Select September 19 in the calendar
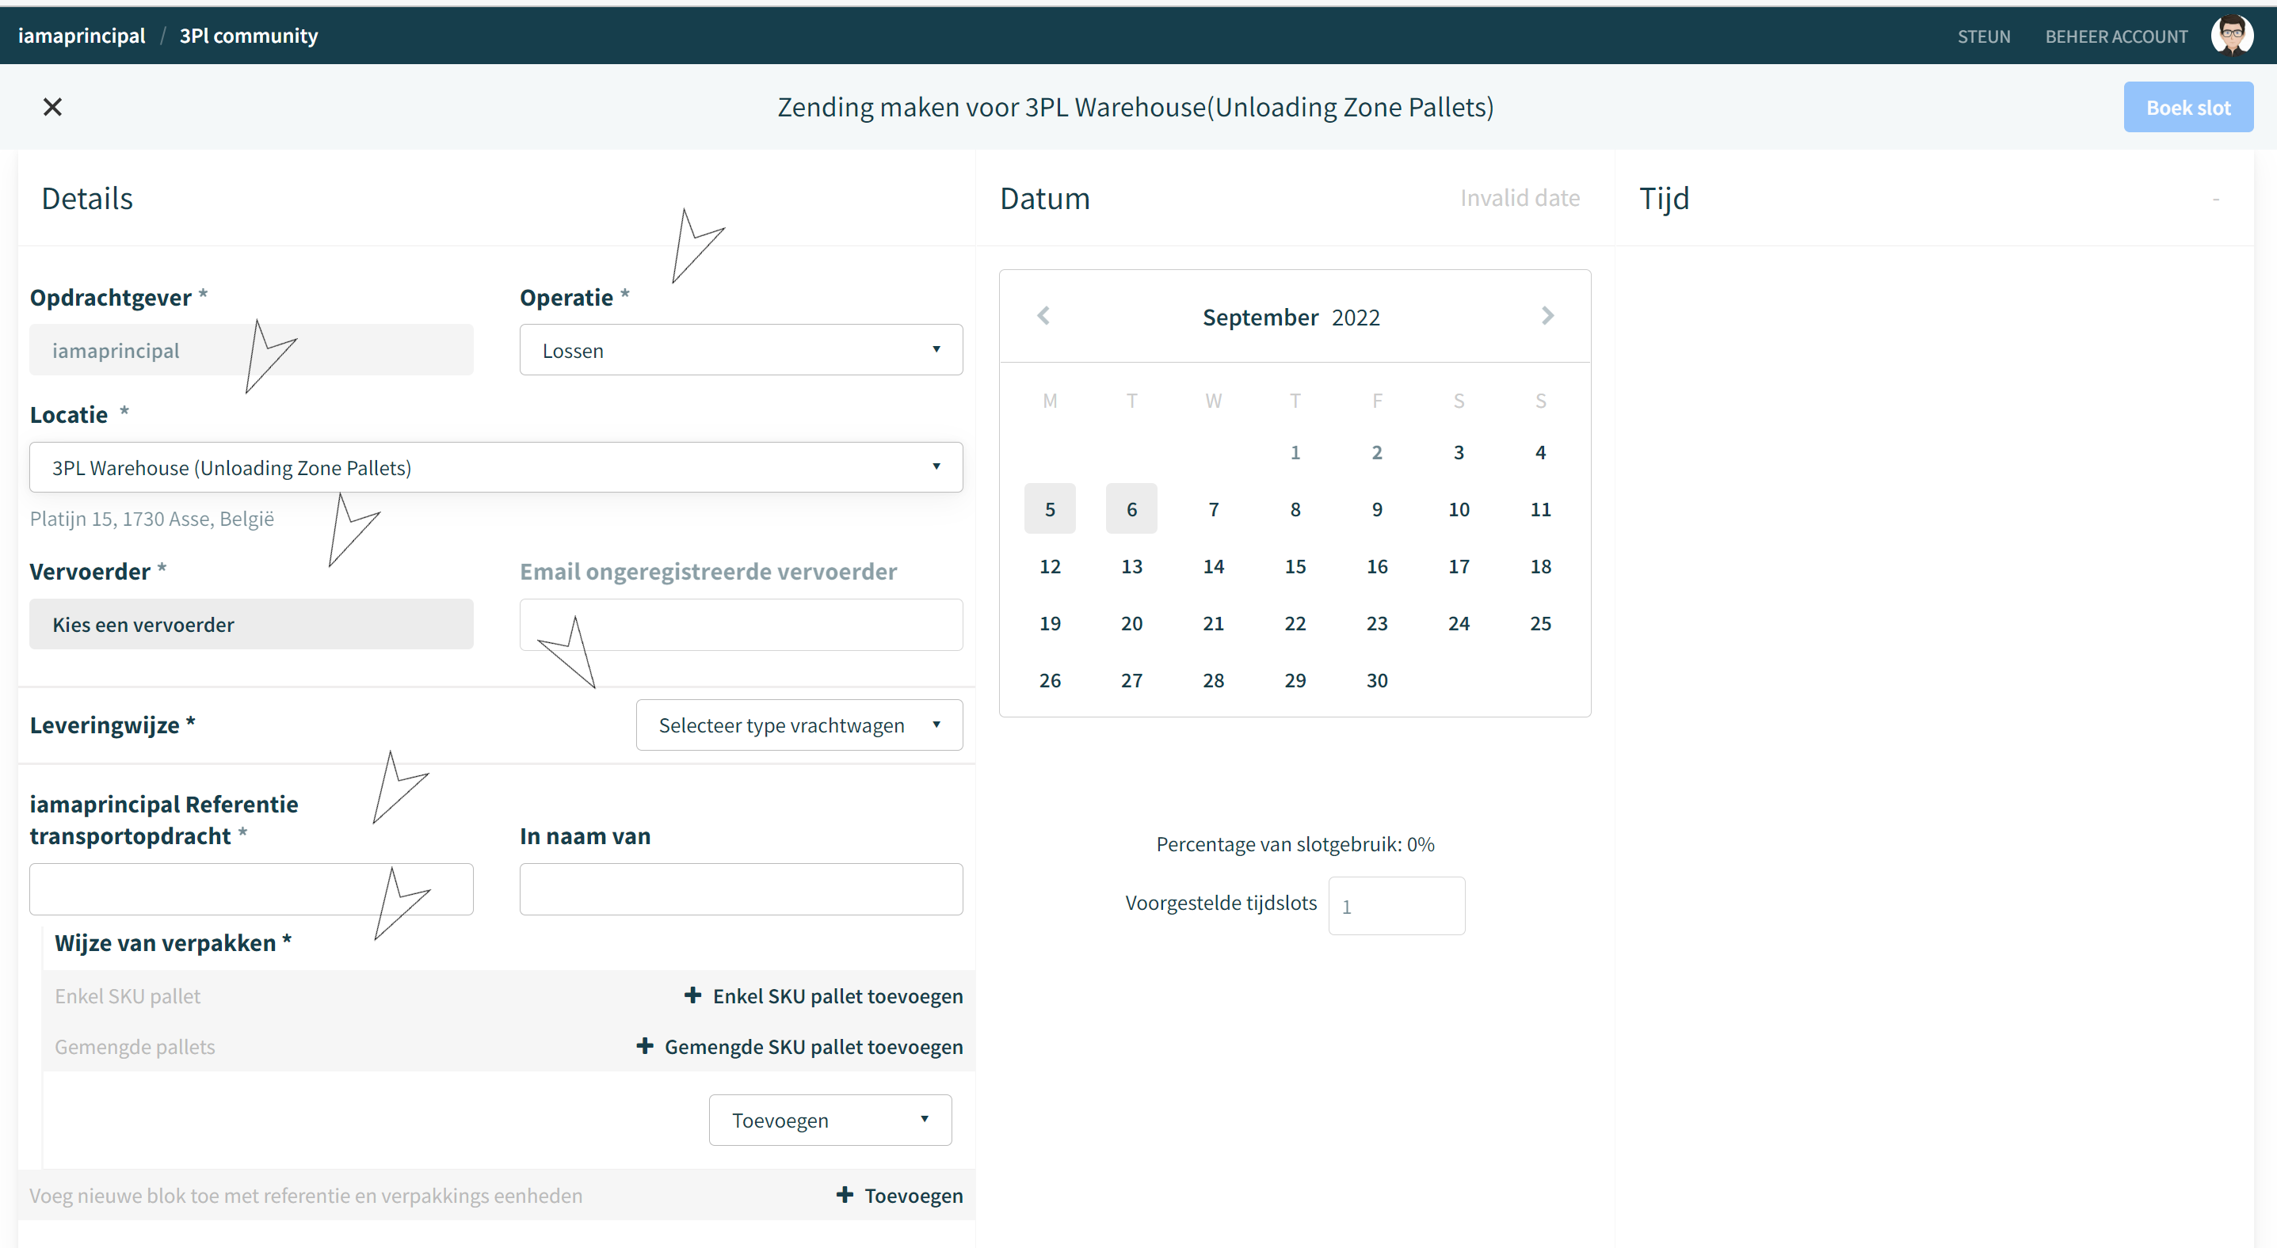The height and width of the screenshot is (1248, 2277). point(1049,622)
